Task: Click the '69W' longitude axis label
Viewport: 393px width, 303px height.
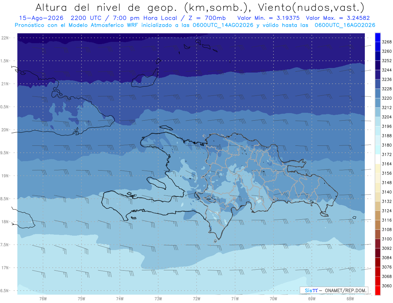Action: tap(312, 299)
